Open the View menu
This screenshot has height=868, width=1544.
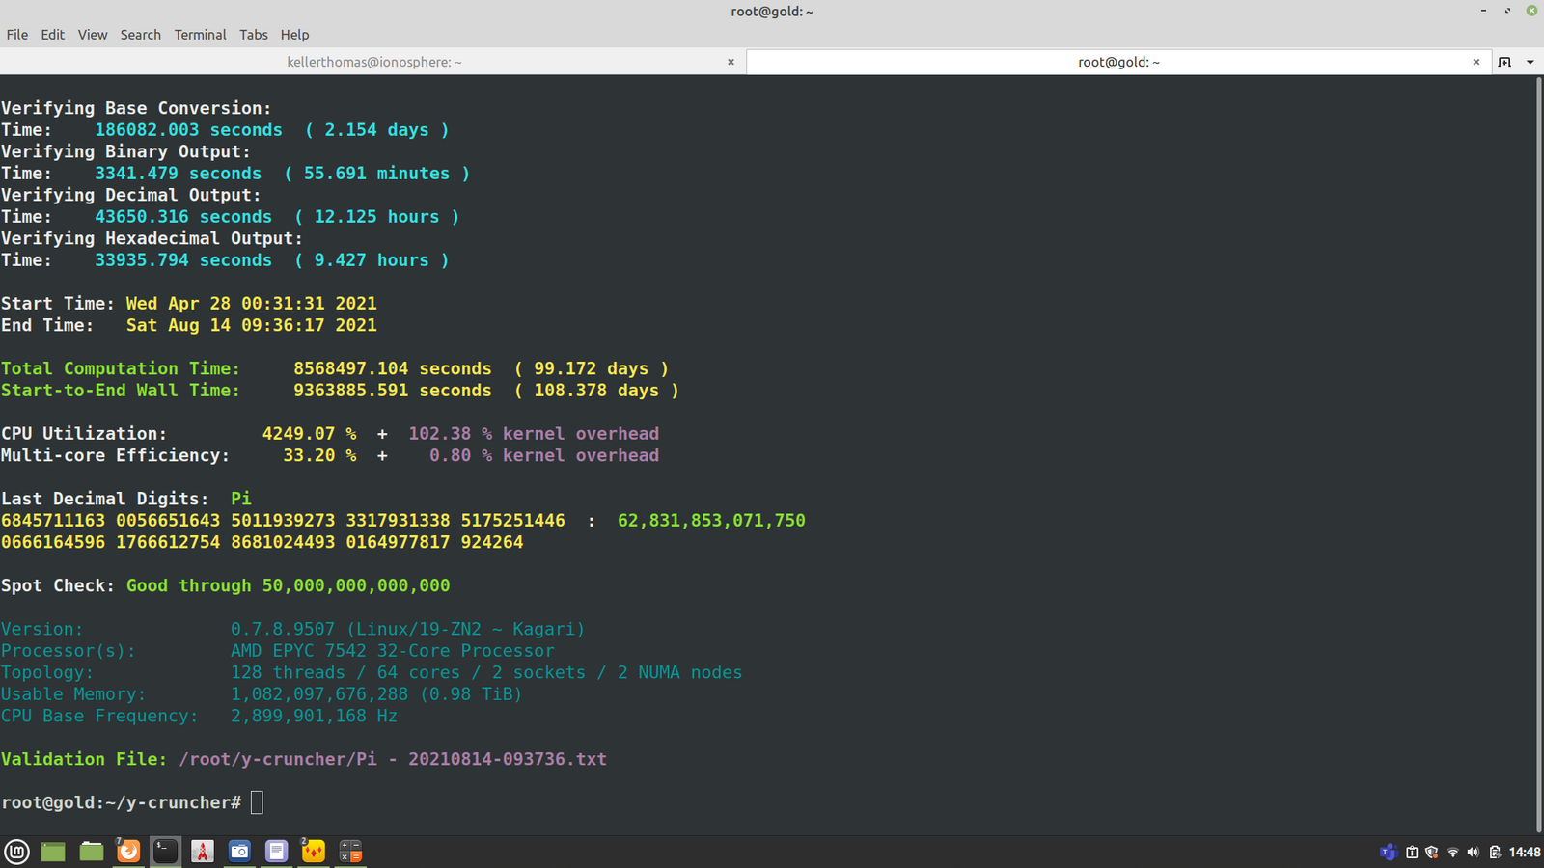tap(93, 35)
